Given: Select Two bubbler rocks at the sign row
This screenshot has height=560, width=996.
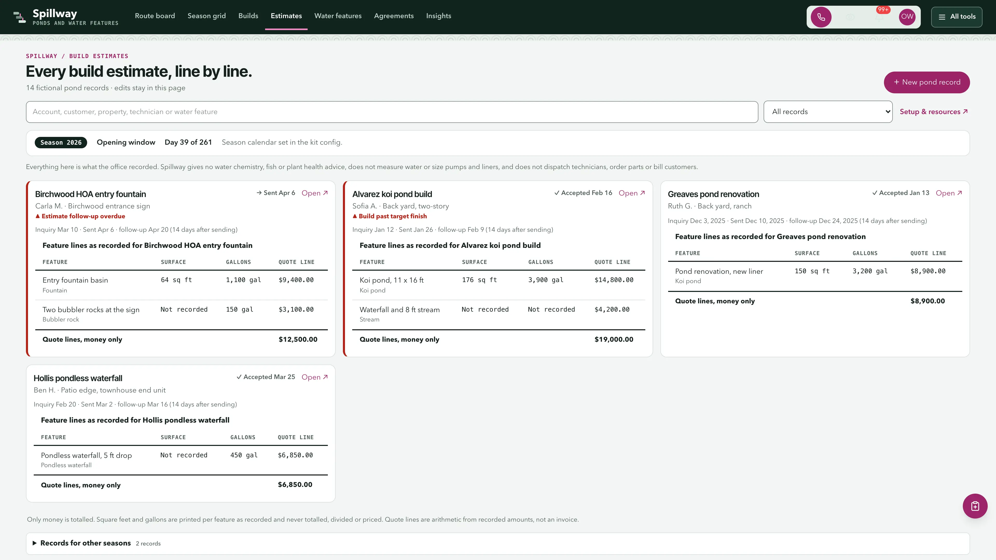Looking at the screenshot, I should pyautogui.click(x=181, y=314).
